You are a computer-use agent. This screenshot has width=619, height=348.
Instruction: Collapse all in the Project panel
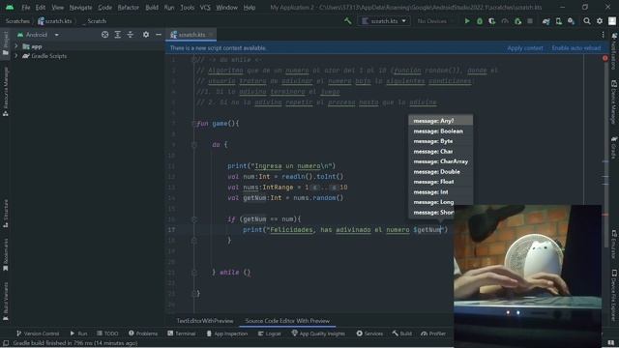131,35
